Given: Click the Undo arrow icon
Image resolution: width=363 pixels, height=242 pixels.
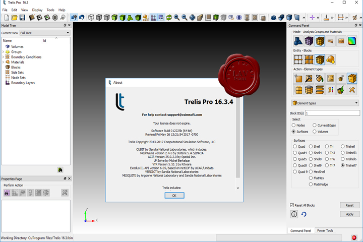Looking at the screenshot, I should 82,17.
